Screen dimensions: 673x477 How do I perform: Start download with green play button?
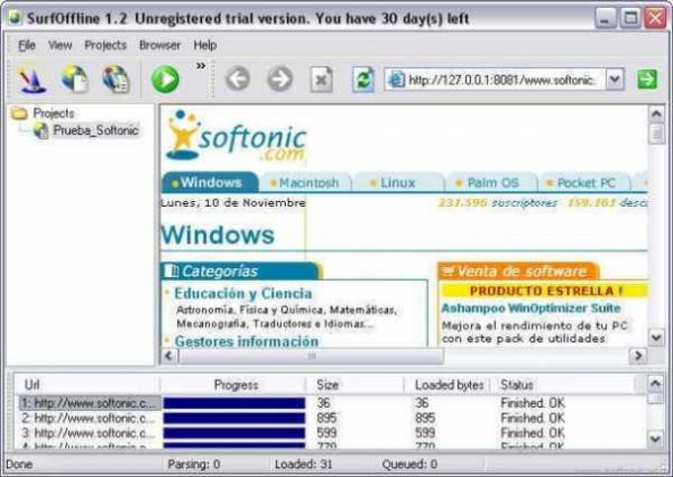point(165,79)
